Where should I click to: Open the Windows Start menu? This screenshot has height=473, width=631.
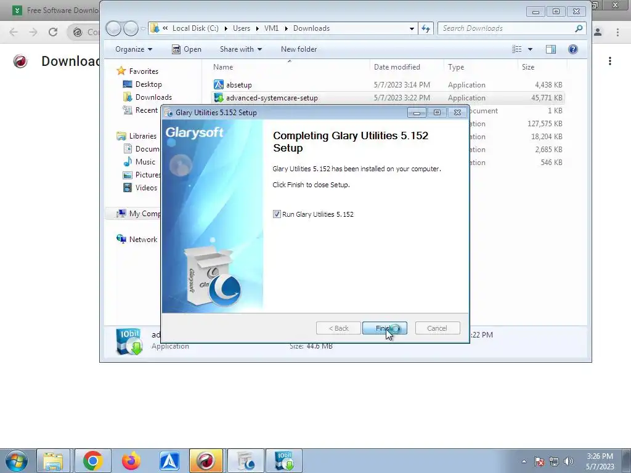[16, 461]
